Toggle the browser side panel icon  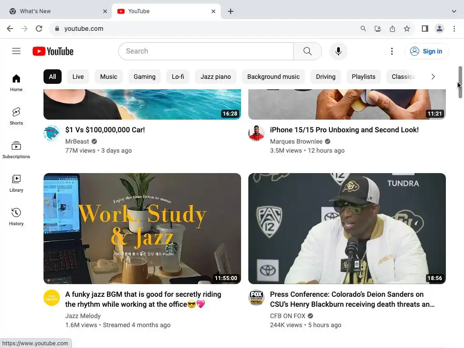[425, 29]
